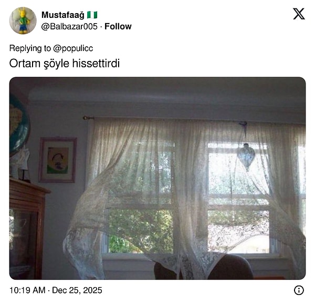Screen dimensions: 315x306
Task: Click the "Replying to" label
Action: [30, 48]
